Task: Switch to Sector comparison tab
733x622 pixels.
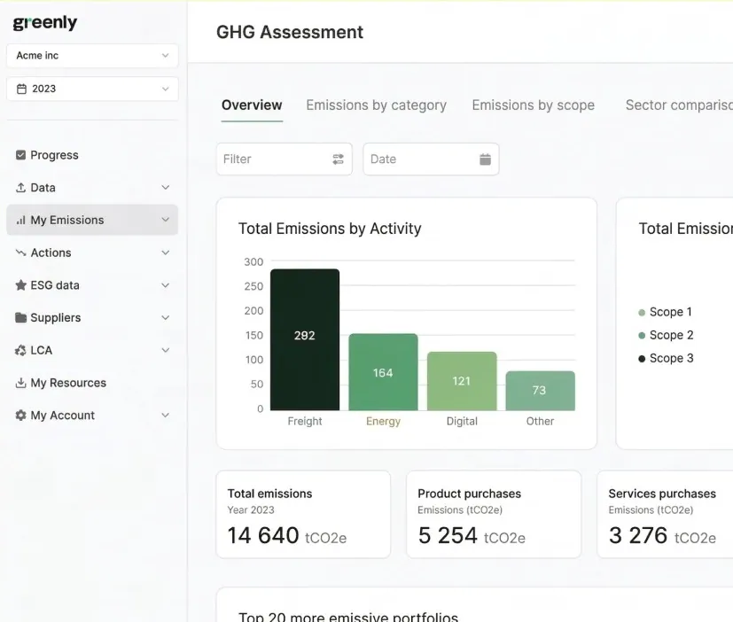Action: point(679,105)
